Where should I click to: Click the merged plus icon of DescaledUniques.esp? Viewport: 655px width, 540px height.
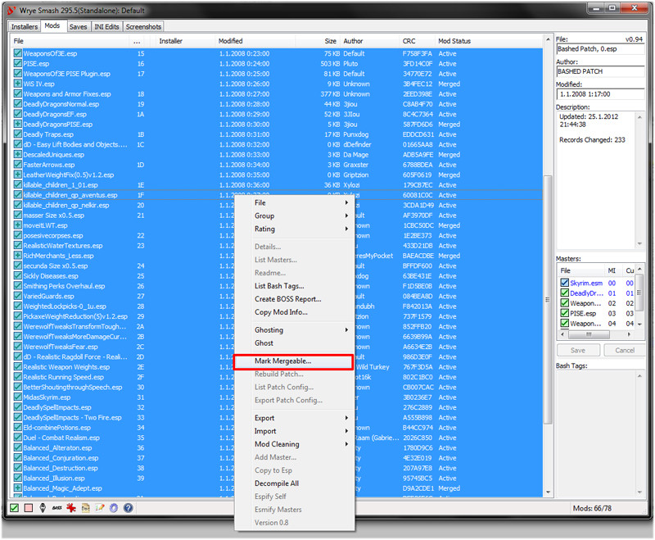point(17,155)
